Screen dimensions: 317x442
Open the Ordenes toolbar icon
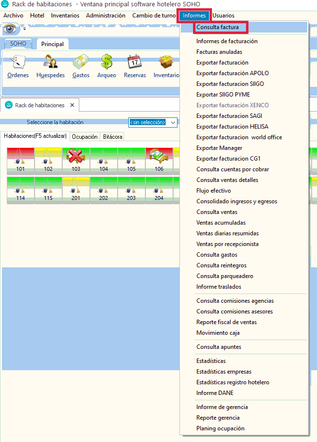[18, 66]
